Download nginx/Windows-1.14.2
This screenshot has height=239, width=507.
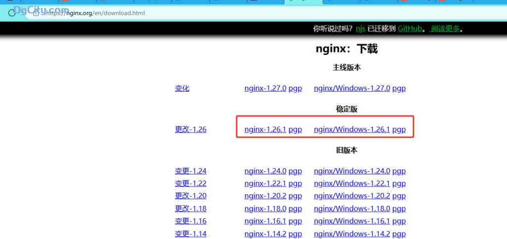352,234
